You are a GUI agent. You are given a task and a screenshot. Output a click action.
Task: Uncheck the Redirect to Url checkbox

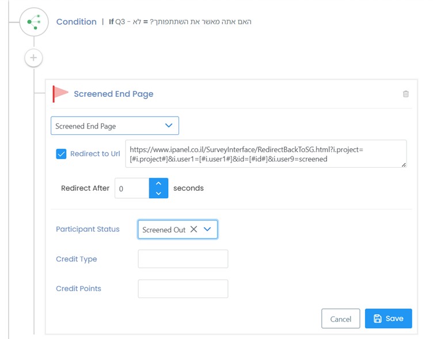[61, 154]
